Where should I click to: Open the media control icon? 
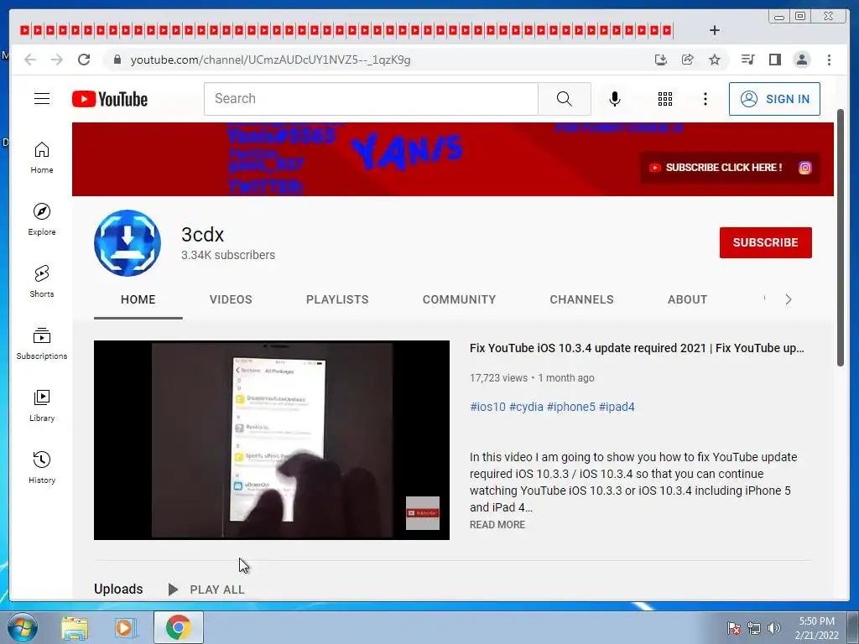pos(747,60)
